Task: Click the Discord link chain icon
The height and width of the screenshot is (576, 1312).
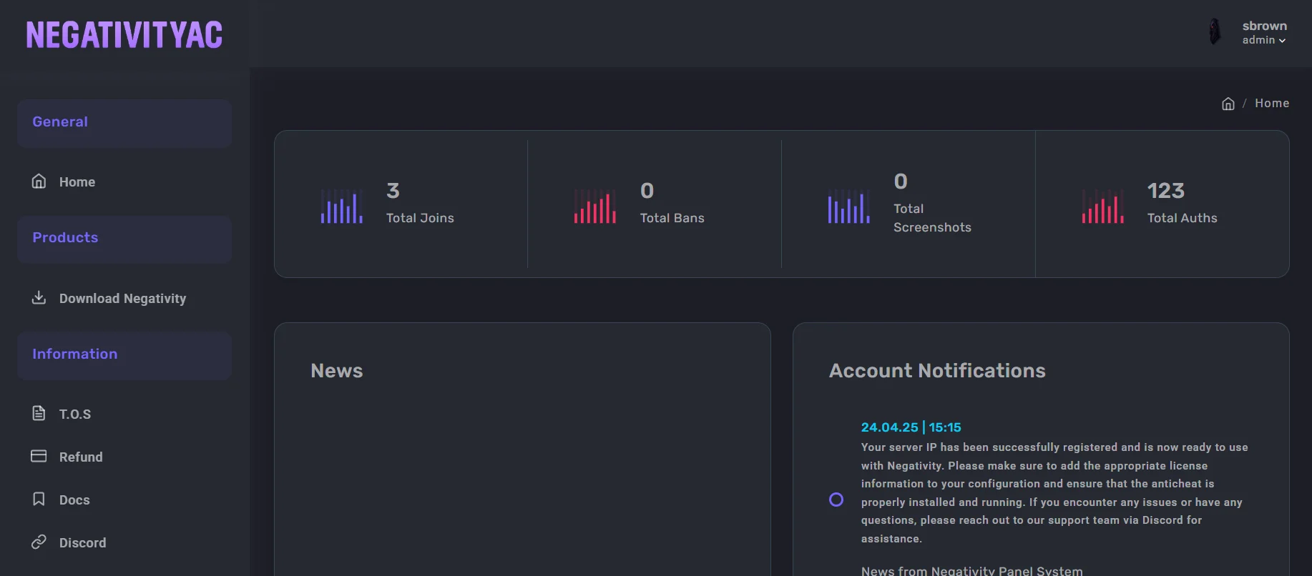Action: 39,542
